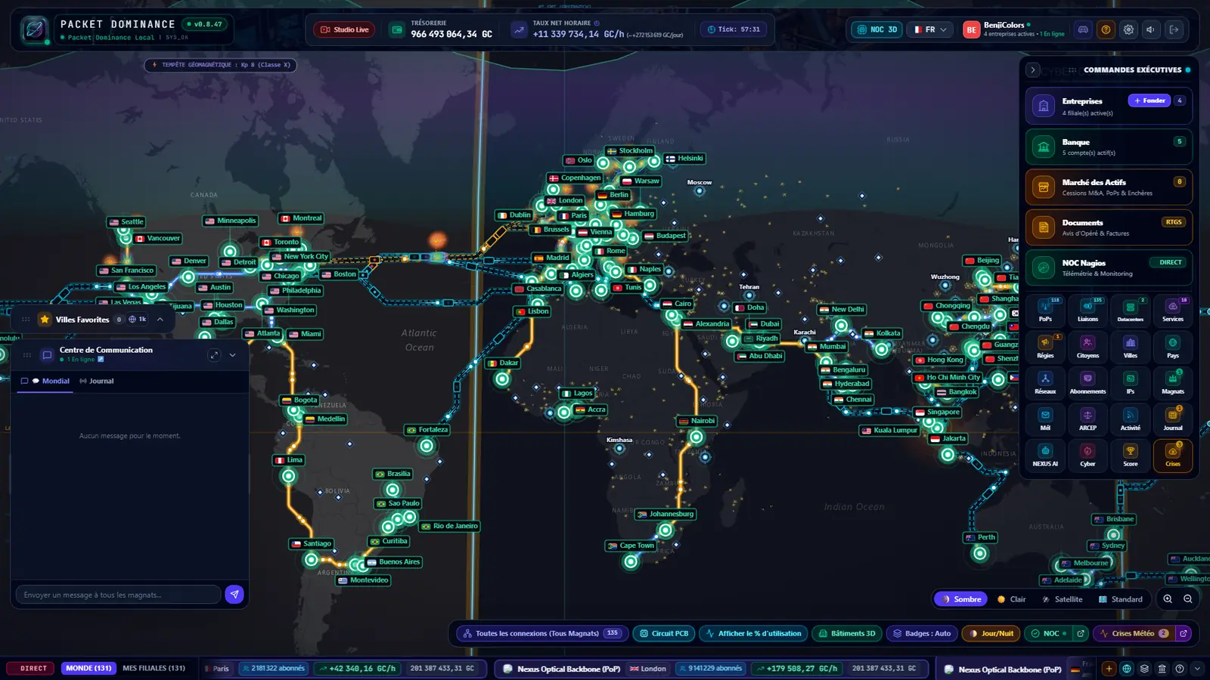Image resolution: width=1210 pixels, height=680 pixels.
Task: Toggle Circuit PCB overlay
Action: tap(664, 634)
